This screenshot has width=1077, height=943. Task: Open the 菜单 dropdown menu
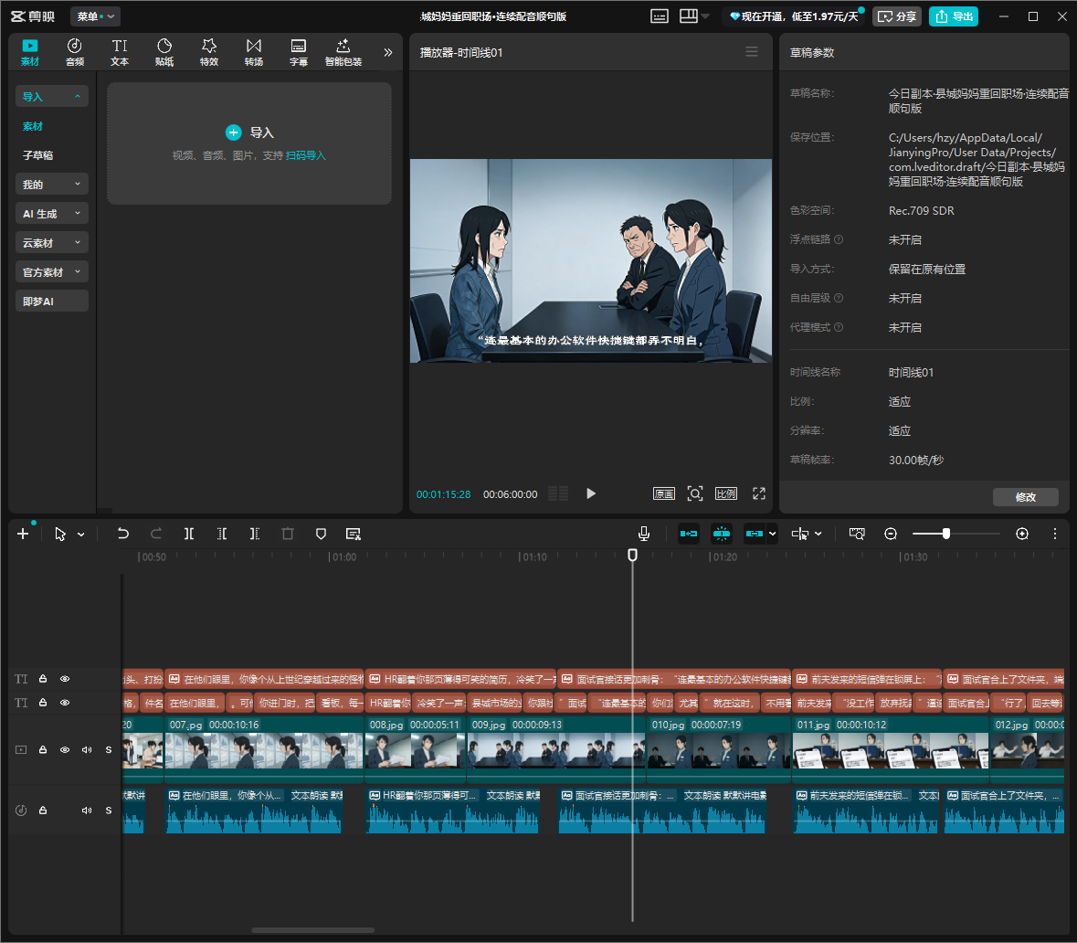[x=95, y=16]
